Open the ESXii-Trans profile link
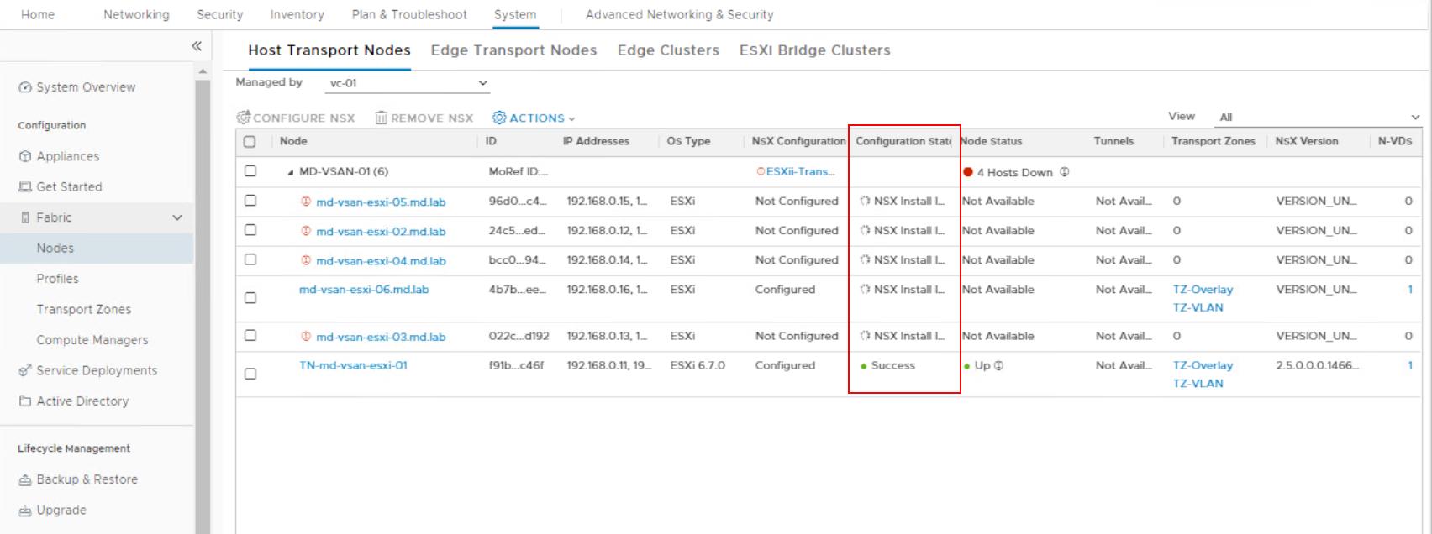1432x534 pixels. point(800,171)
